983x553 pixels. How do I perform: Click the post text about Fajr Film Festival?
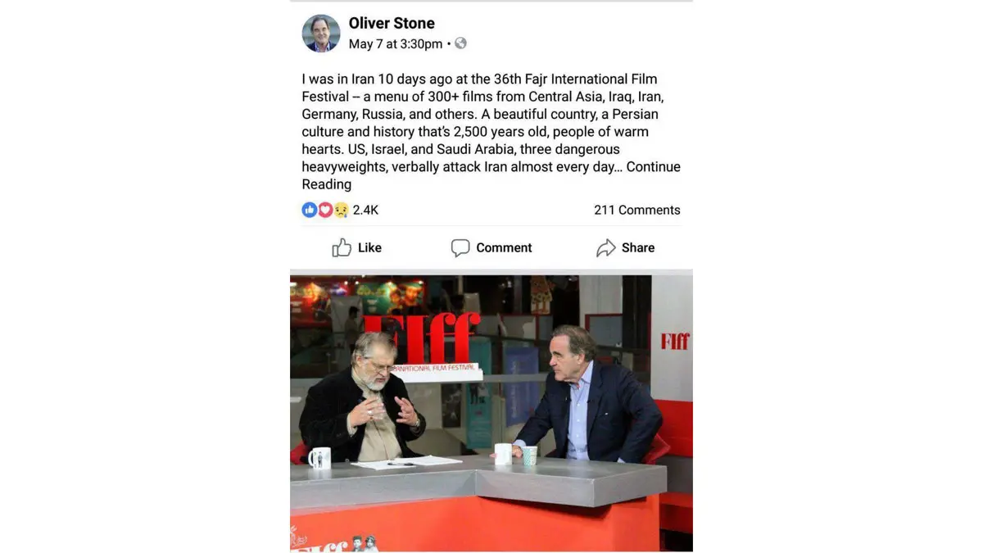[491, 131]
